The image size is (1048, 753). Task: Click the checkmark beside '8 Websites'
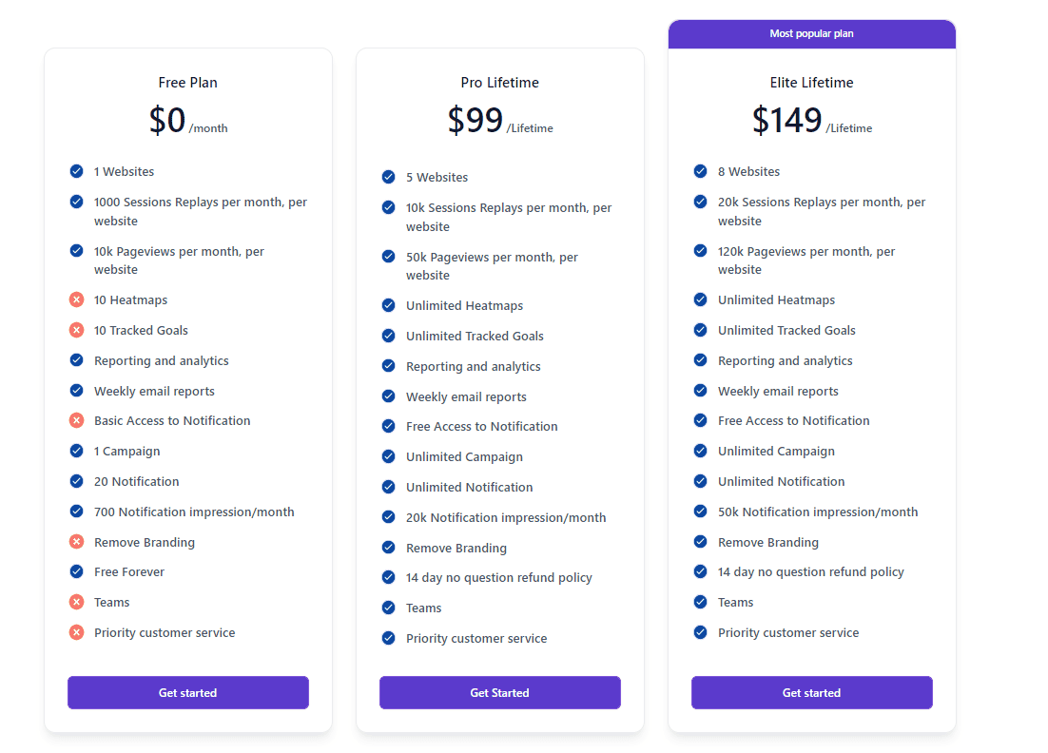[699, 171]
